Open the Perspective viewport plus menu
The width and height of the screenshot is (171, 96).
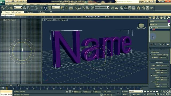point(44,20)
